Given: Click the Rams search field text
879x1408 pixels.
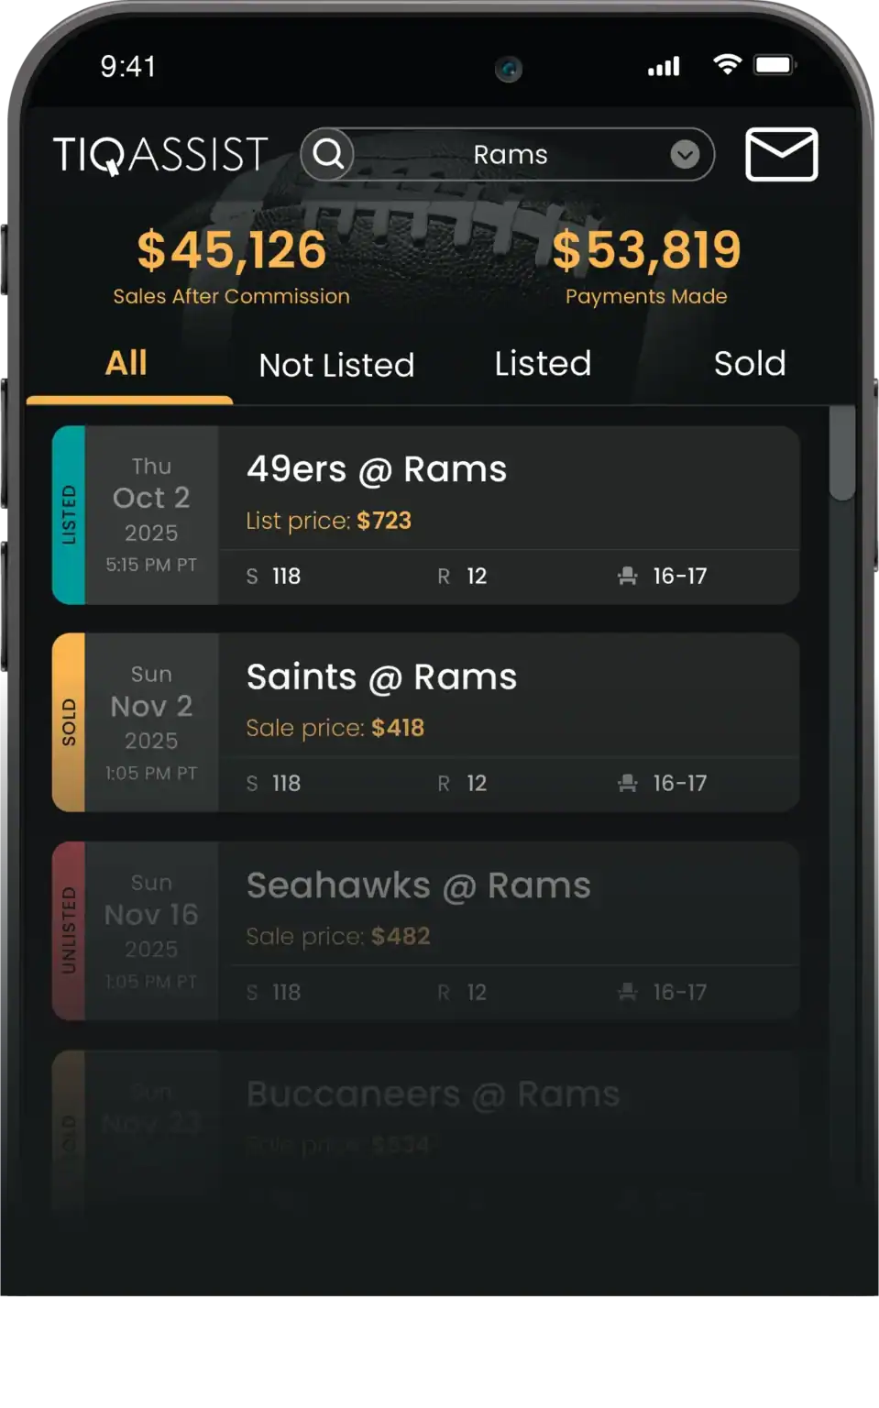Looking at the screenshot, I should [x=511, y=155].
